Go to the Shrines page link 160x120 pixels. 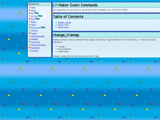[34, 31]
